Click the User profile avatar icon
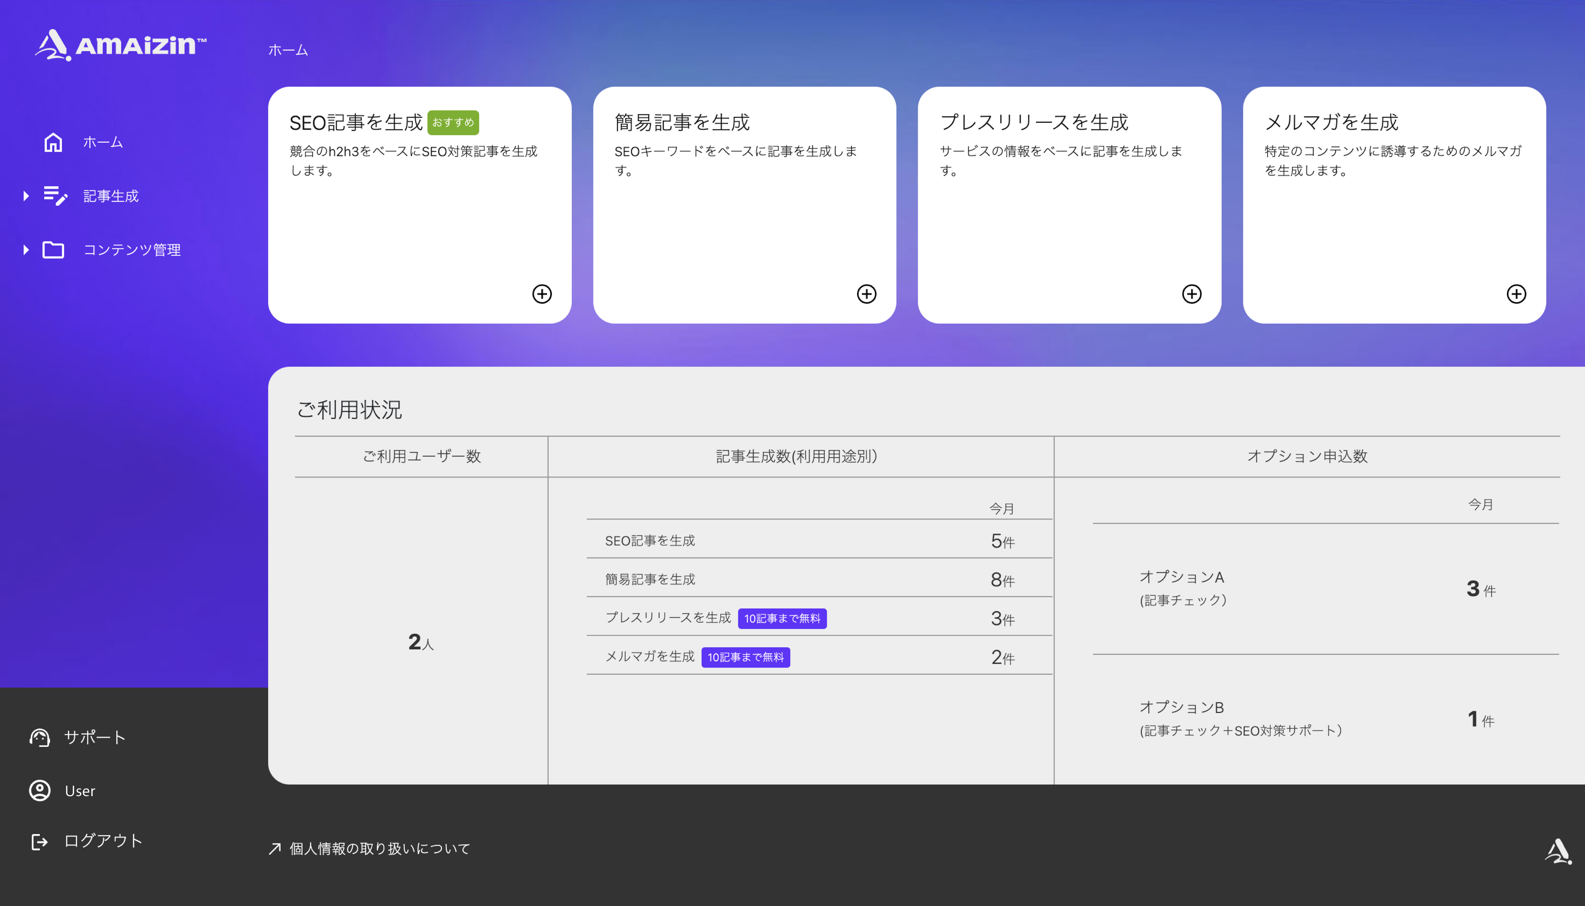 coord(40,790)
